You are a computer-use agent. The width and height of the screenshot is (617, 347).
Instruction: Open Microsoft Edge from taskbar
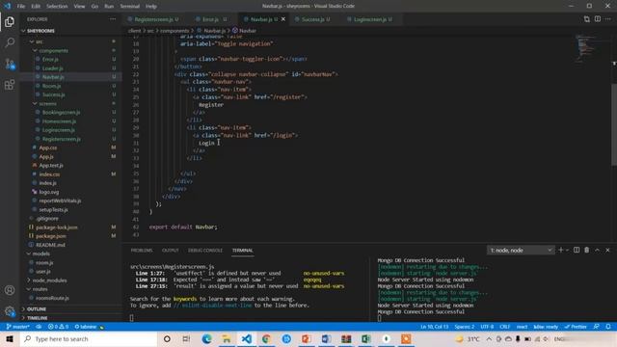pyautogui.click(x=206, y=338)
